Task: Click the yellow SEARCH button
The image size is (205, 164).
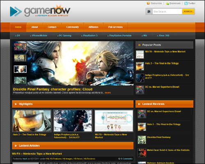Action: (188, 11)
